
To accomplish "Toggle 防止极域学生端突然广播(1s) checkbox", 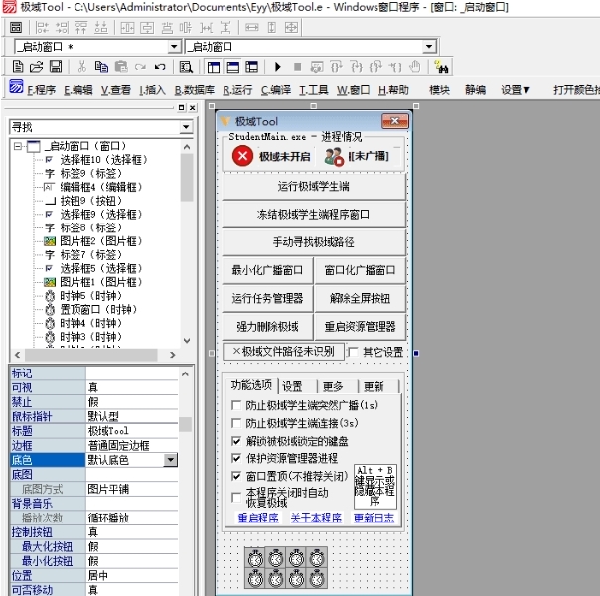I will point(236,405).
